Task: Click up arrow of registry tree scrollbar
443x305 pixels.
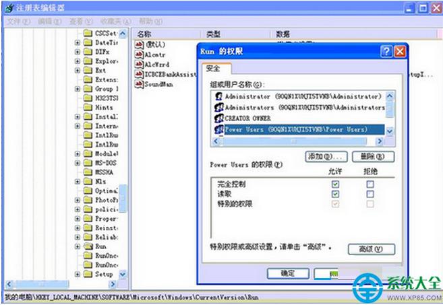Action: click(123, 34)
